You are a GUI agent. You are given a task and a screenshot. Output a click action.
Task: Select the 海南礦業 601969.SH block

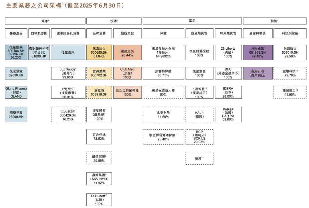(x=258, y=52)
